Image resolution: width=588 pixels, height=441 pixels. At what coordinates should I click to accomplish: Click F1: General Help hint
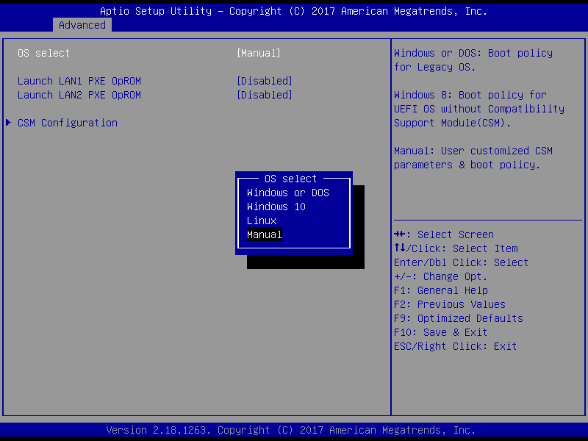(440, 290)
